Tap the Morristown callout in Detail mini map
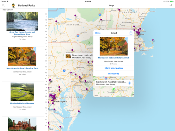The image size is (175, 131). click(x=113, y=83)
